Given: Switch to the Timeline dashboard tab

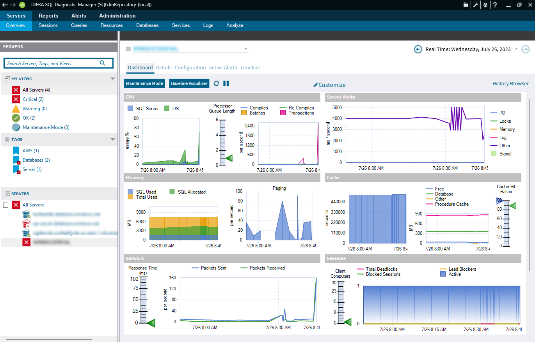Looking at the screenshot, I should click(250, 67).
